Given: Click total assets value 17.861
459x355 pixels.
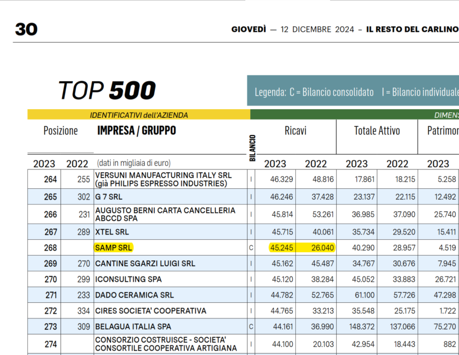Looking at the screenshot, I should tap(364, 179).
